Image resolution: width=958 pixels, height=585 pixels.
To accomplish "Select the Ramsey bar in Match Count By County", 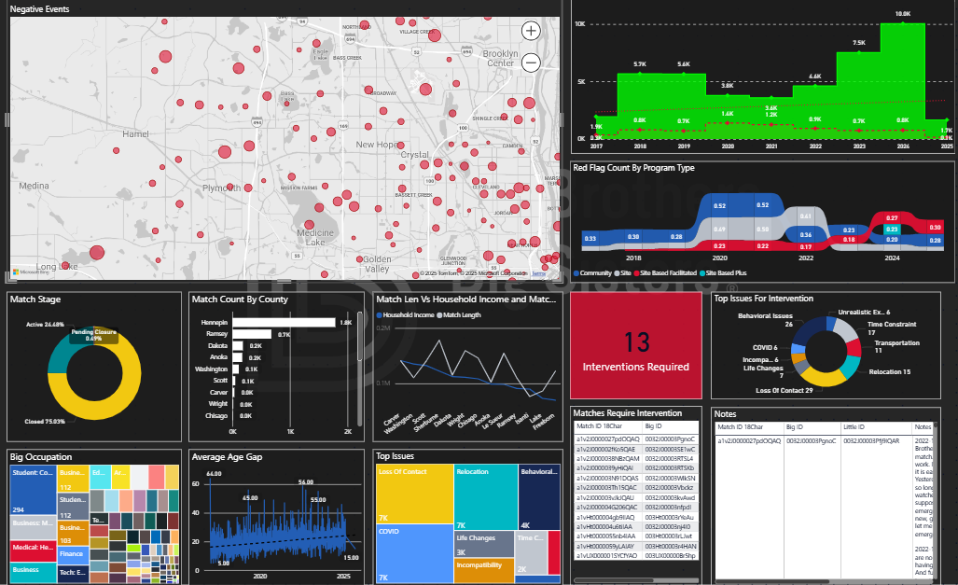I will 252,334.
